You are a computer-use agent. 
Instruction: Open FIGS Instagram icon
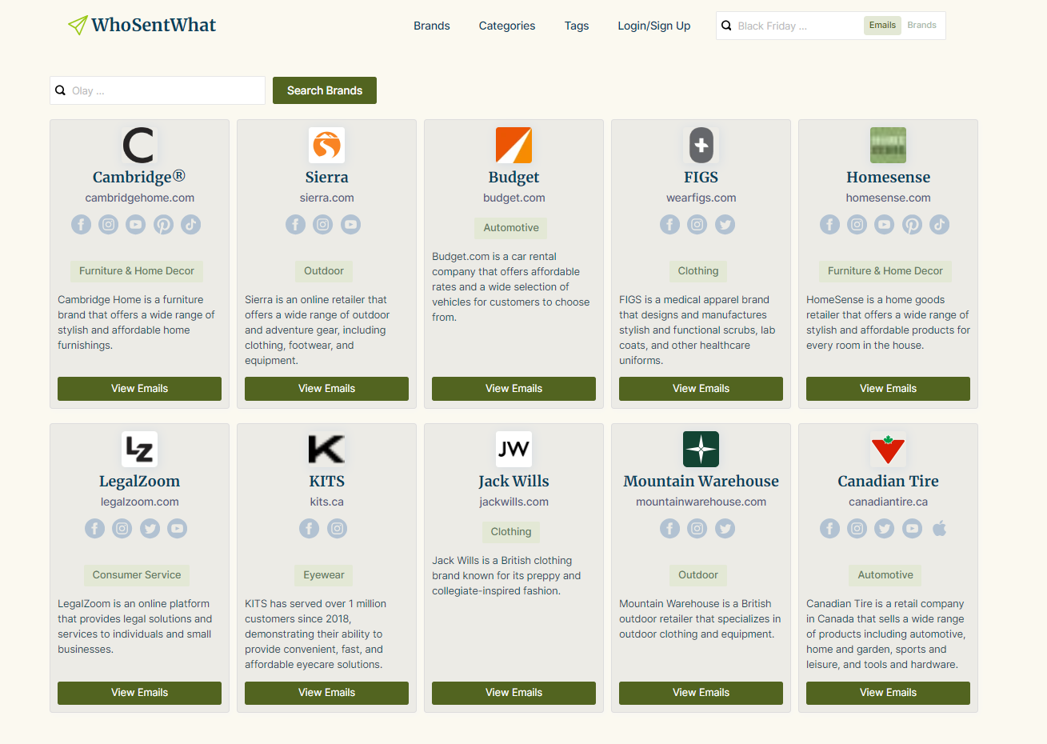click(x=697, y=225)
